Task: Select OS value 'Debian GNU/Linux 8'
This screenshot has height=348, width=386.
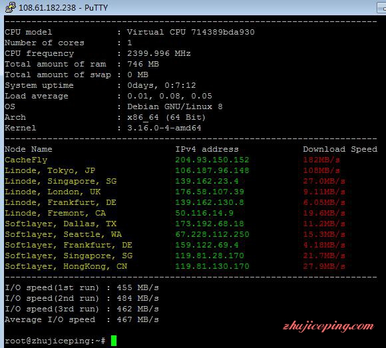Action: 175,106
